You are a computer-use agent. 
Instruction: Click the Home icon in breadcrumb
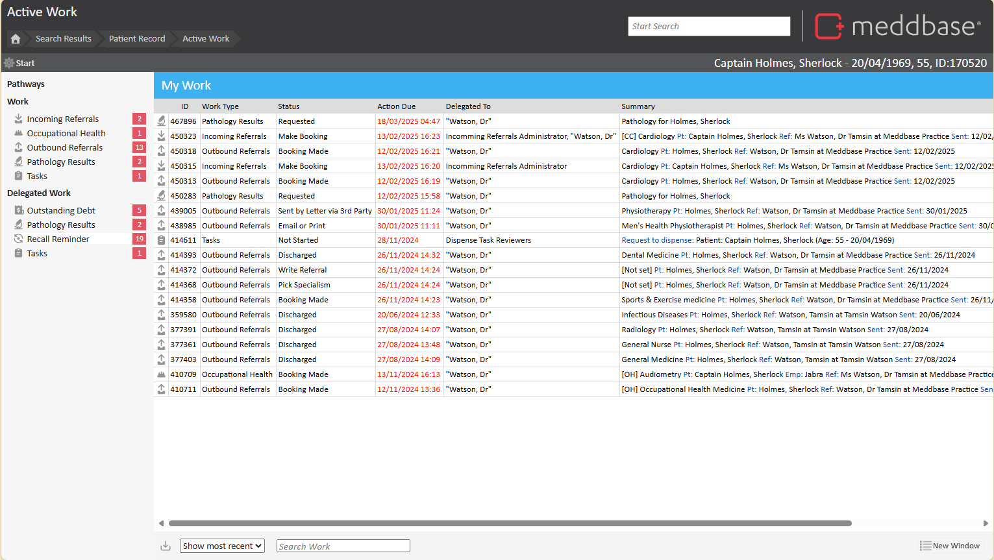(16, 39)
